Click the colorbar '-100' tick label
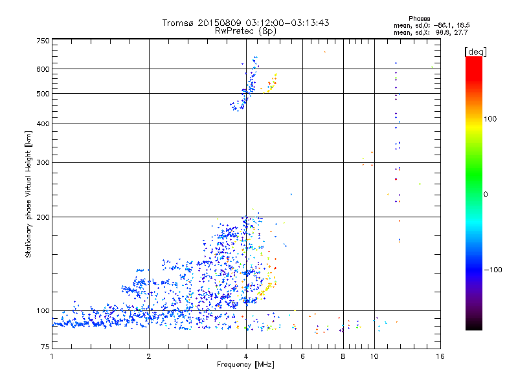This screenshot has height=388, width=518. click(x=493, y=270)
